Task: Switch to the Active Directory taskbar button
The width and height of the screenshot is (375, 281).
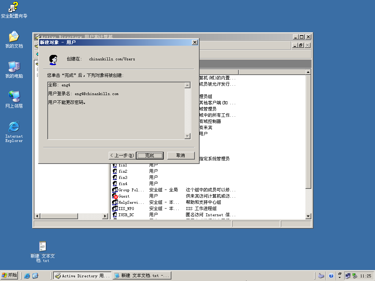Action: pyautogui.click(x=82, y=276)
